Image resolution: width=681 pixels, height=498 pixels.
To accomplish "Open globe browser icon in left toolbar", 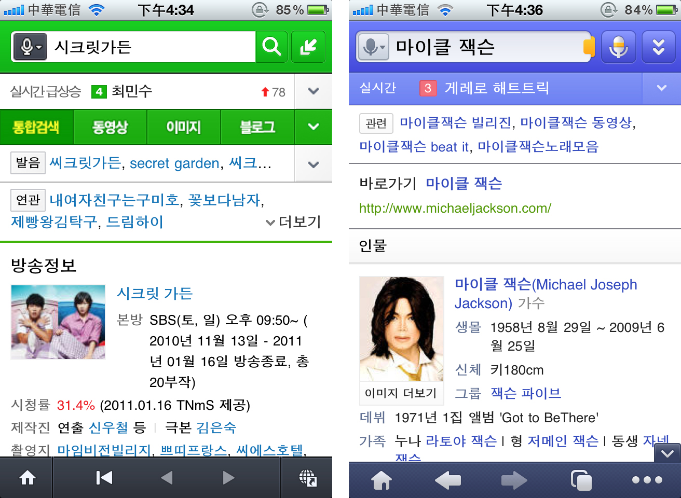I will click(x=307, y=478).
